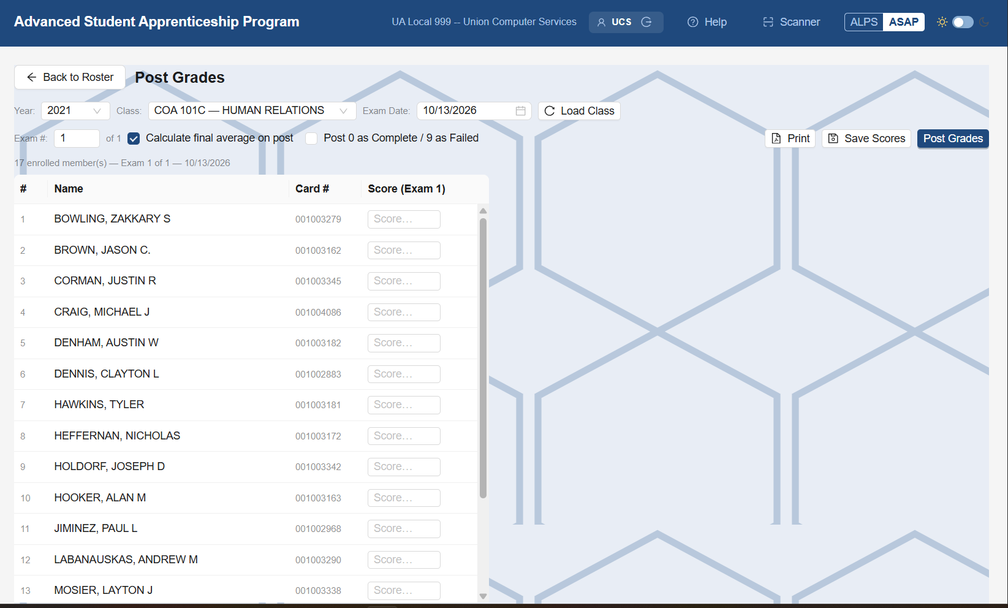Click score field for CRAIG, MICHAEL J
1008x608 pixels.
pos(404,313)
